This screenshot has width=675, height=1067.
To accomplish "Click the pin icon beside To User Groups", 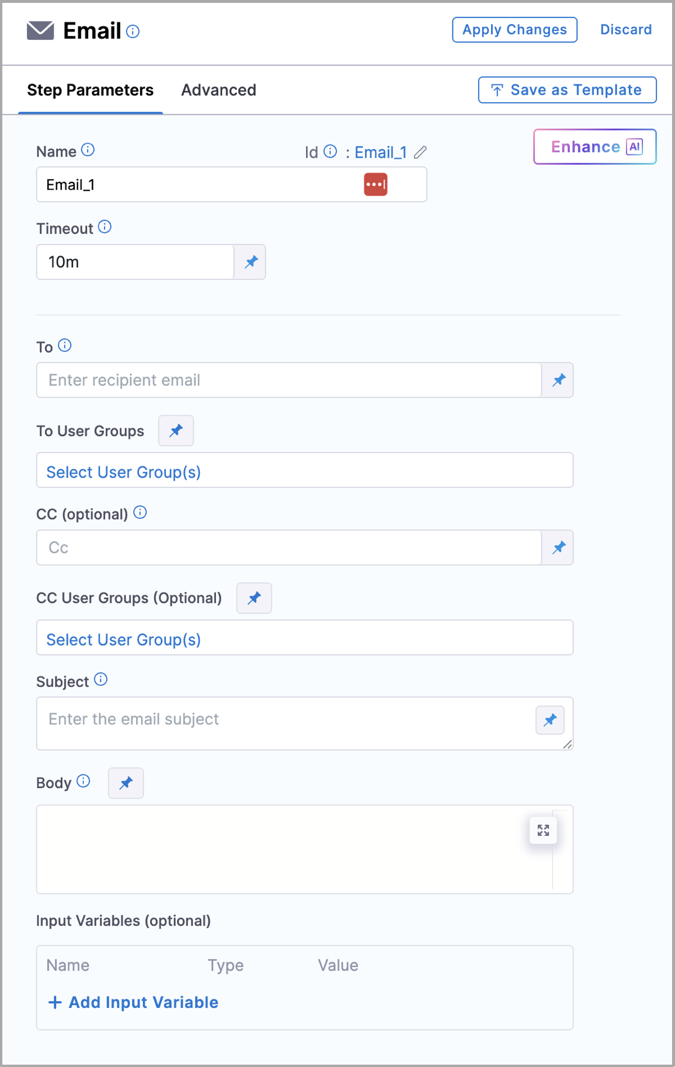I will click(176, 431).
